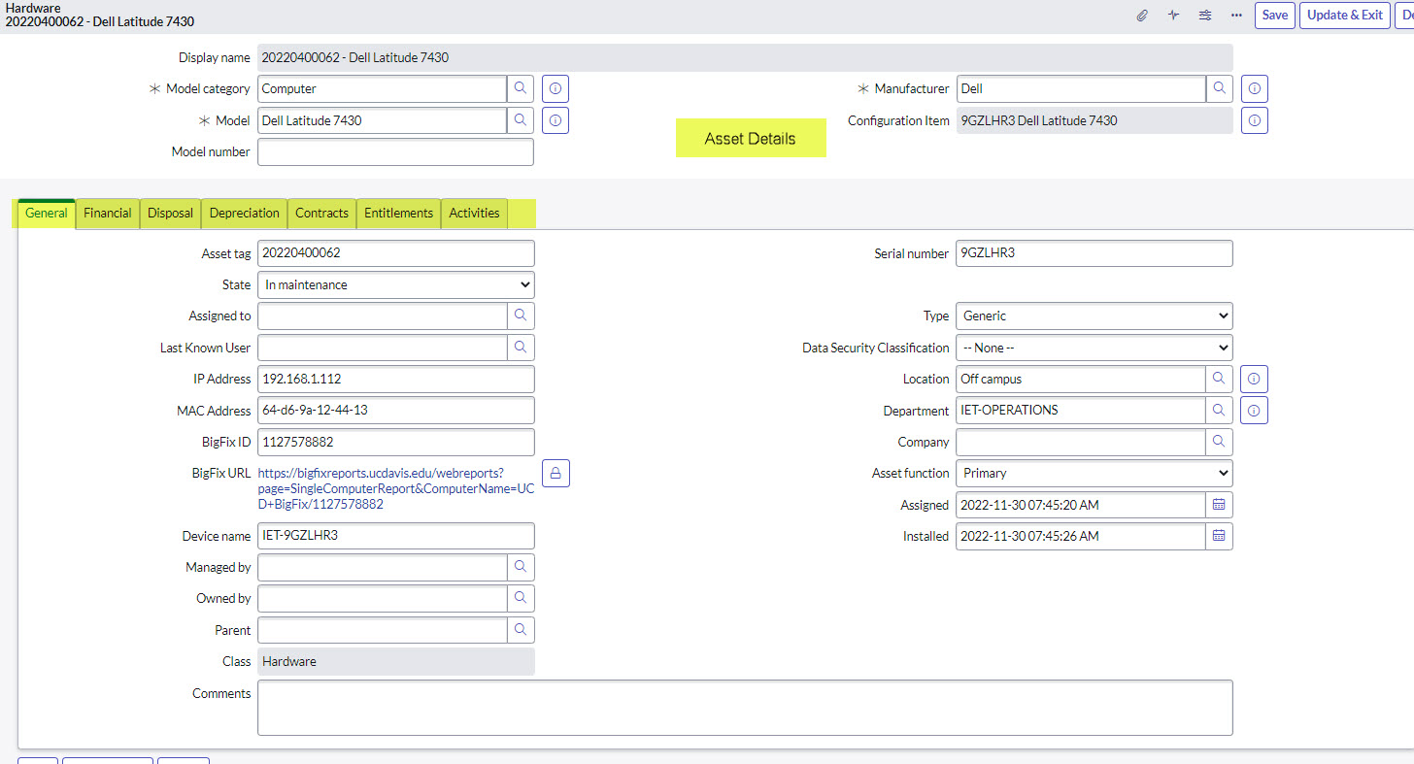This screenshot has width=1414, height=764.
Task: Click the Model category input field
Action: click(382, 88)
